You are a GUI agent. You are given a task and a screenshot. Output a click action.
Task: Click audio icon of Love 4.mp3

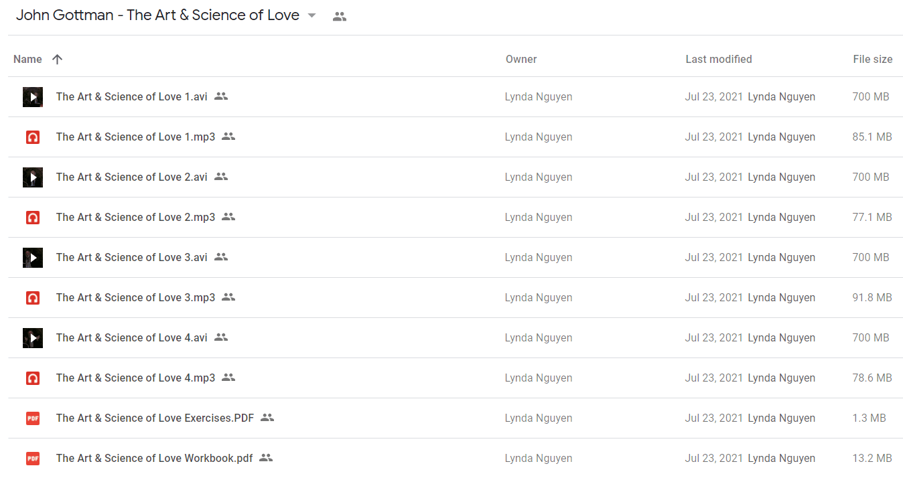pos(33,378)
